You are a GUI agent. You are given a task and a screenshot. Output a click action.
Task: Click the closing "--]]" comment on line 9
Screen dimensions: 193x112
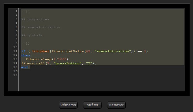tap(26, 43)
